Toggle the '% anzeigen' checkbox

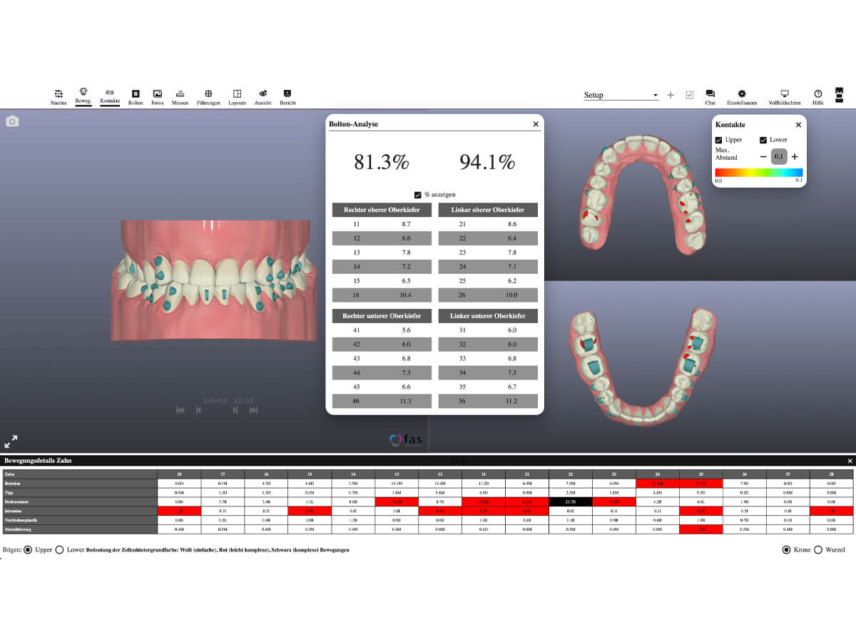click(418, 195)
